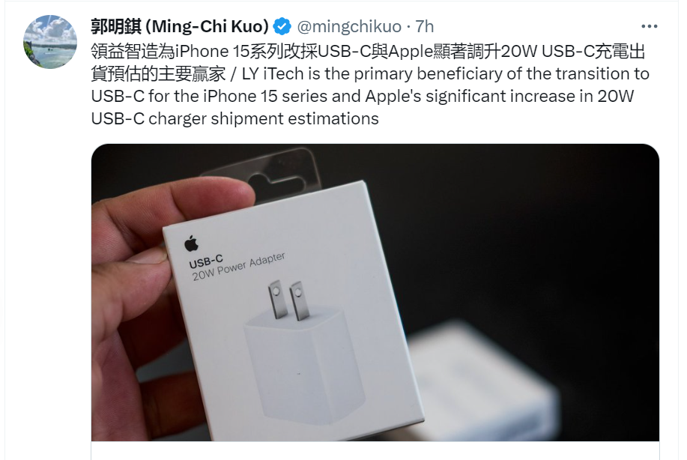Open Ming-Chi Kuo's profile avatar
This screenshot has height=460, width=687.
(x=50, y=42)
